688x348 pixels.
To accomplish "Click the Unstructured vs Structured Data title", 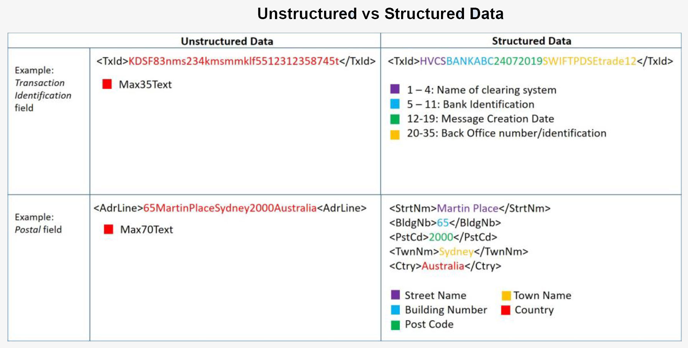I will pyautogui.click(x=380, y=14).
